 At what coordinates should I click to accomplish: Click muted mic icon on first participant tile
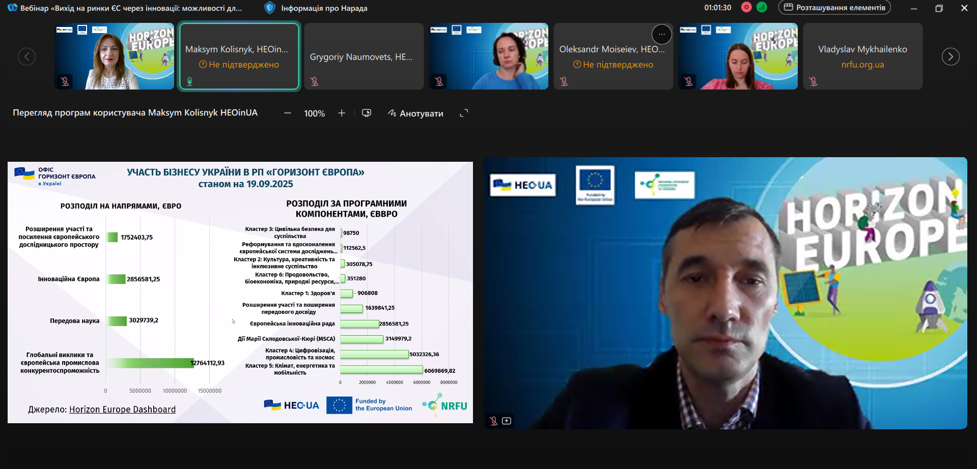pyautogui.click(x=65, y=81)
